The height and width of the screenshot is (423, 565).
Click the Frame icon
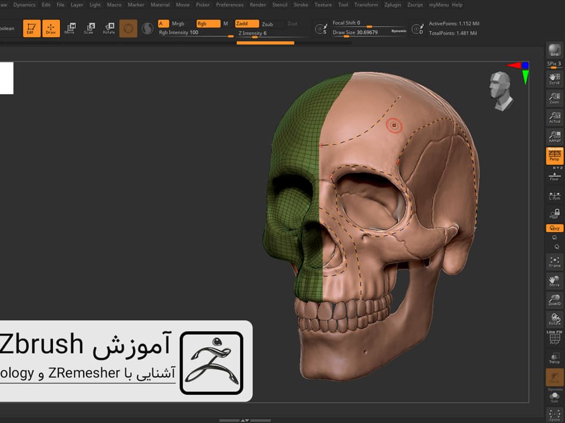(x=554, y=261)
